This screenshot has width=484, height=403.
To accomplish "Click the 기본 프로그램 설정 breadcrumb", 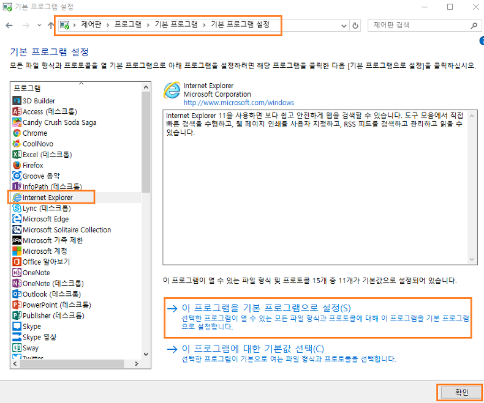I will click(240, 24).
